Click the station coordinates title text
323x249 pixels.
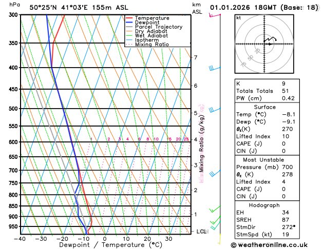tap(79, 8)
